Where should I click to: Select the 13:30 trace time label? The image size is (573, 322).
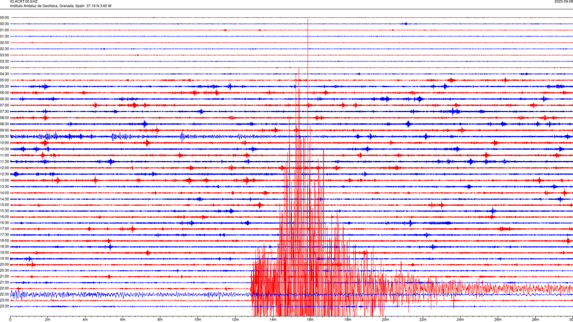(x=4, y=187)
